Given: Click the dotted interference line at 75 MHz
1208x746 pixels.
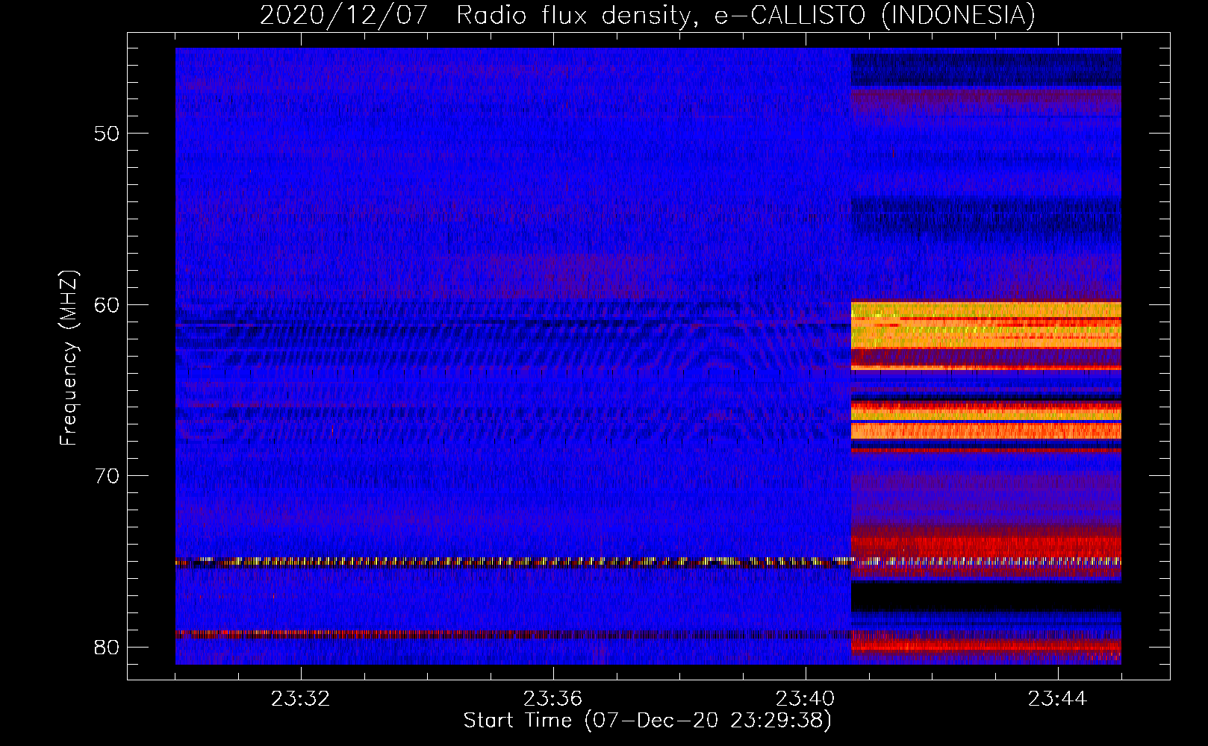Looking at the screenshot, I should pos(648,562).
